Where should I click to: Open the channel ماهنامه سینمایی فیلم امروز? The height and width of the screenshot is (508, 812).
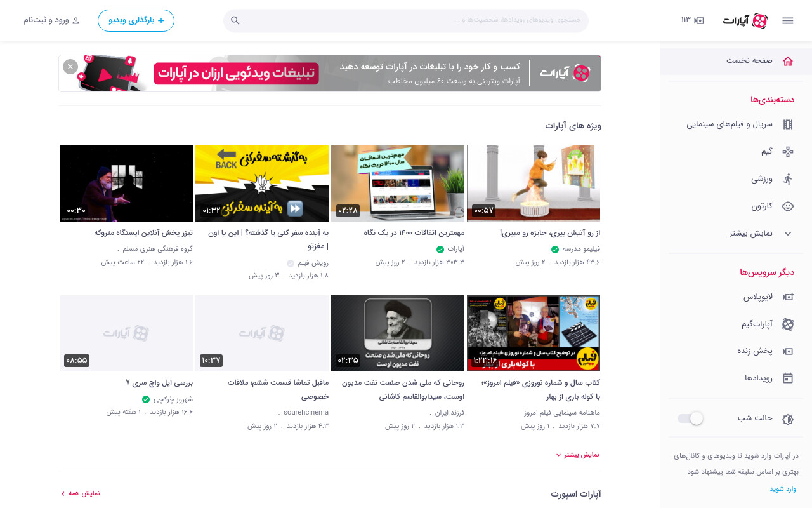(x=562, y=412)
